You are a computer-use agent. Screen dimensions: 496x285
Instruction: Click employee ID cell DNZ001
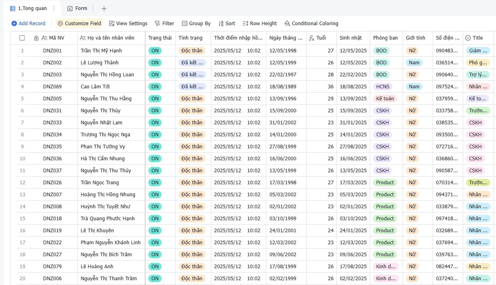(53, 51)
